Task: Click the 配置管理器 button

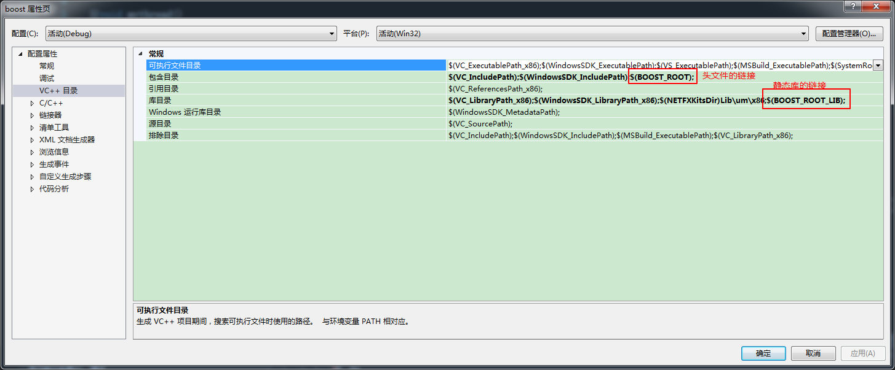Action: tap(849, 34)
